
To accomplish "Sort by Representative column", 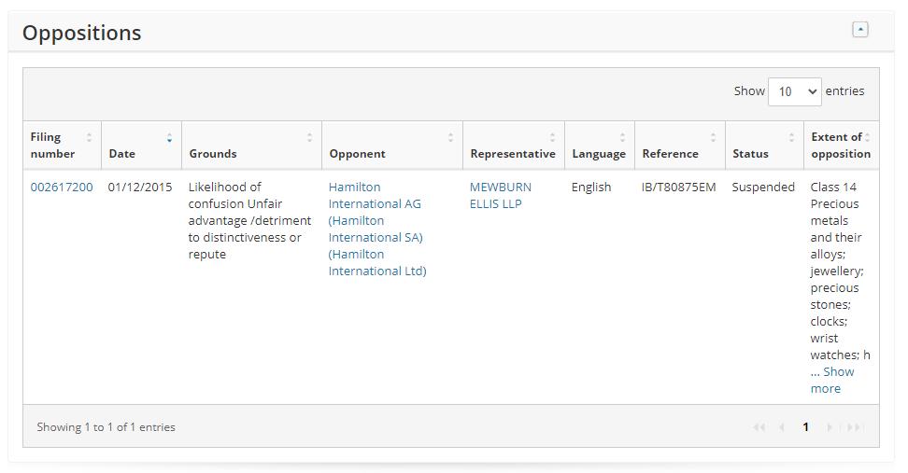I will point(513,146).
